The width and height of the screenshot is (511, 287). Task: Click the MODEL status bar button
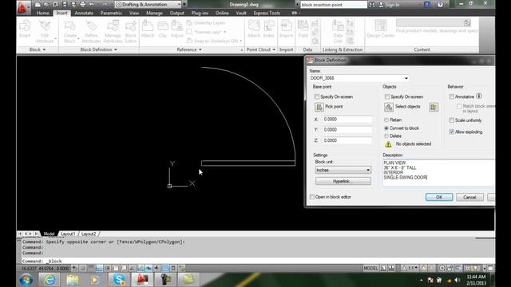[x=370, y=268]
